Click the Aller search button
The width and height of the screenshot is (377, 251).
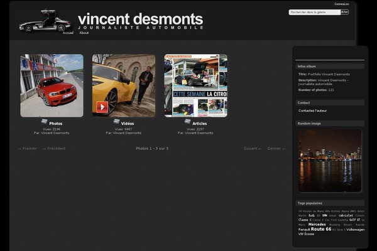pos(344,12)
